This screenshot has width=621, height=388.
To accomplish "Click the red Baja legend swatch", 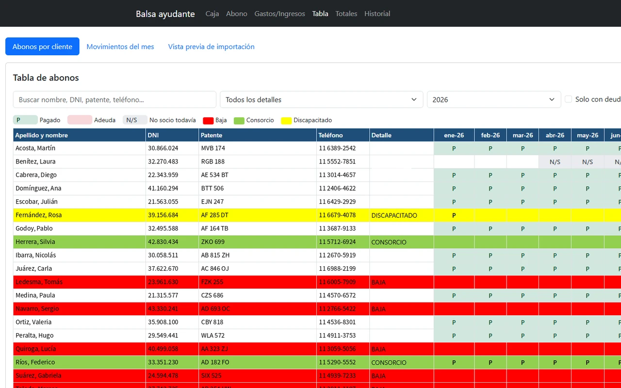I will click(208, 120).
